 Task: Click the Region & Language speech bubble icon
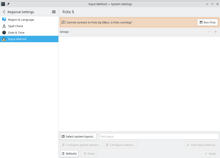point(4,19)
